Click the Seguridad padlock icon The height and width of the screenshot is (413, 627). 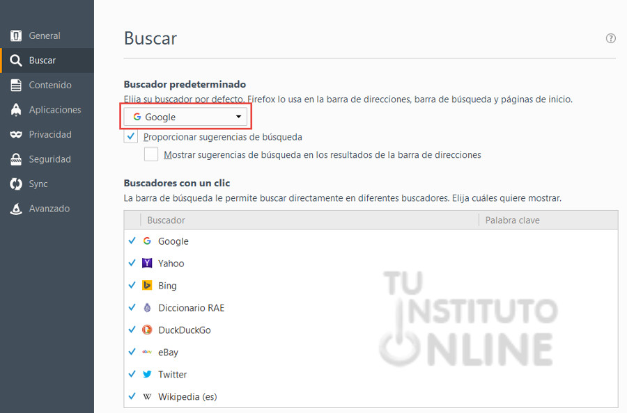point(15,159)
